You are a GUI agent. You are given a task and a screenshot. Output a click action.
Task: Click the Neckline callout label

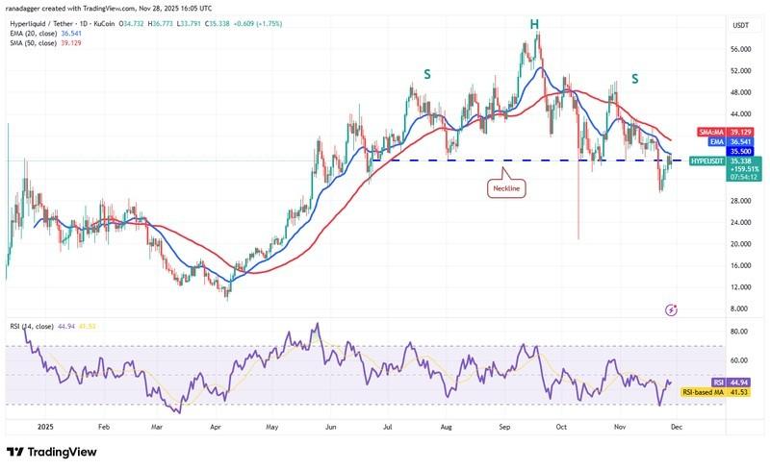coord(507,188)
